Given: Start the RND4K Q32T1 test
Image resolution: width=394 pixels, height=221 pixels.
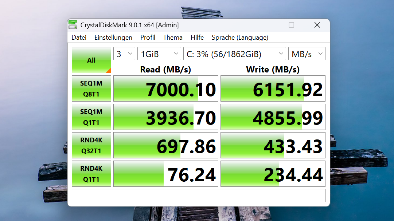Looking at the screenshot, I should (91, 145).
